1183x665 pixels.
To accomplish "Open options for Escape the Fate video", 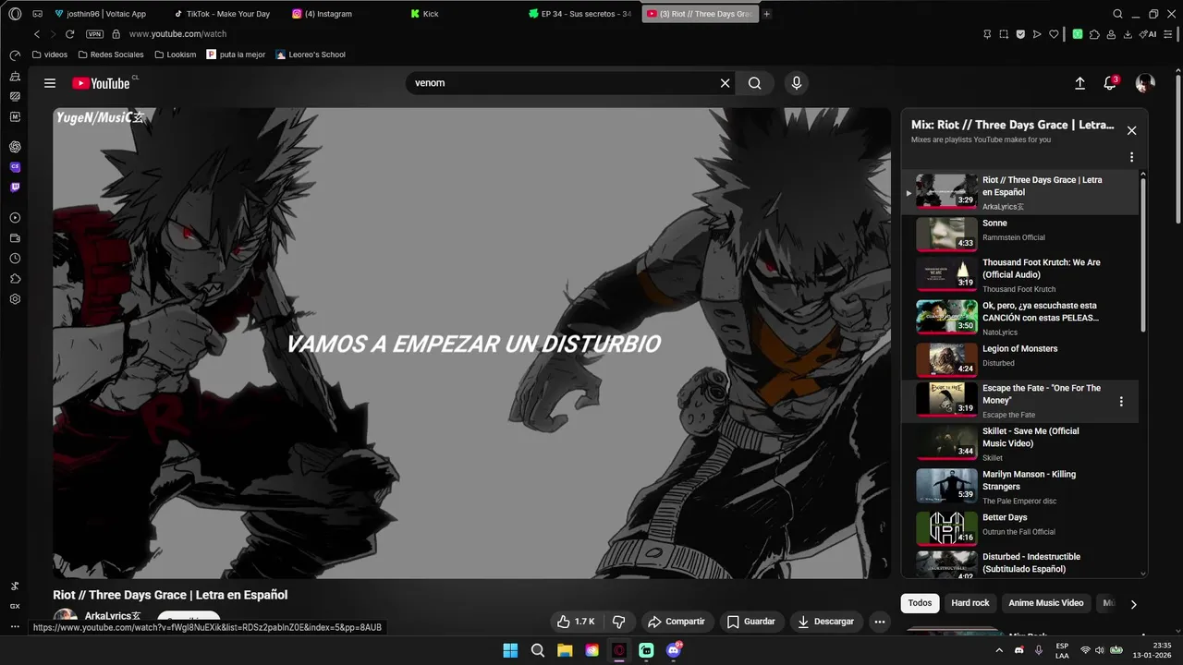I will point(1121,402).
